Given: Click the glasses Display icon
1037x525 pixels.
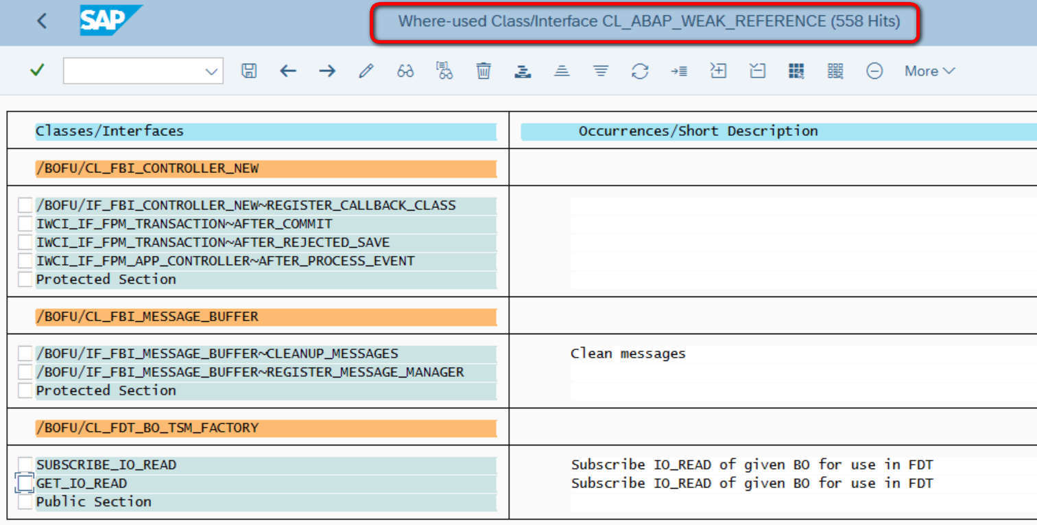Looking at the screenshot, I should [x=405, y=71].
